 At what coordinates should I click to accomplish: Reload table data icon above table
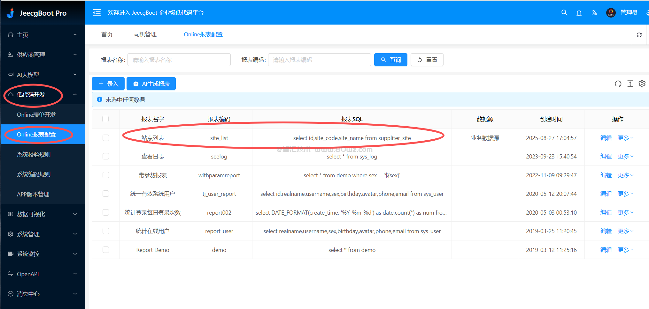click(618, 84)
